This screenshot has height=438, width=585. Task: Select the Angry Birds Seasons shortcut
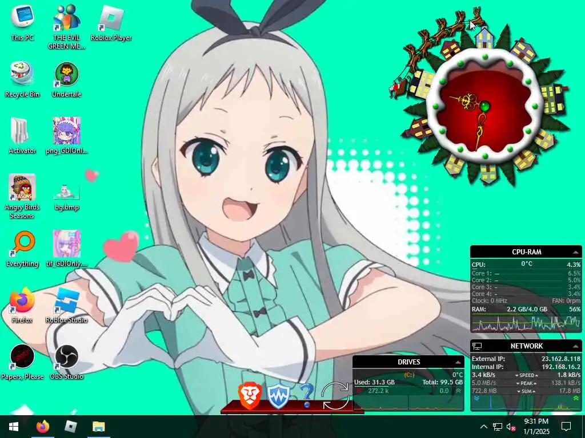point(22,197)
